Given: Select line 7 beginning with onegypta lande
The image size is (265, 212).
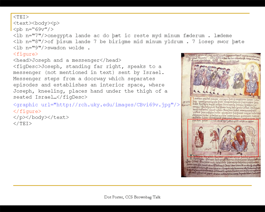Looking at the screenshot, I should tap(123, 35).
